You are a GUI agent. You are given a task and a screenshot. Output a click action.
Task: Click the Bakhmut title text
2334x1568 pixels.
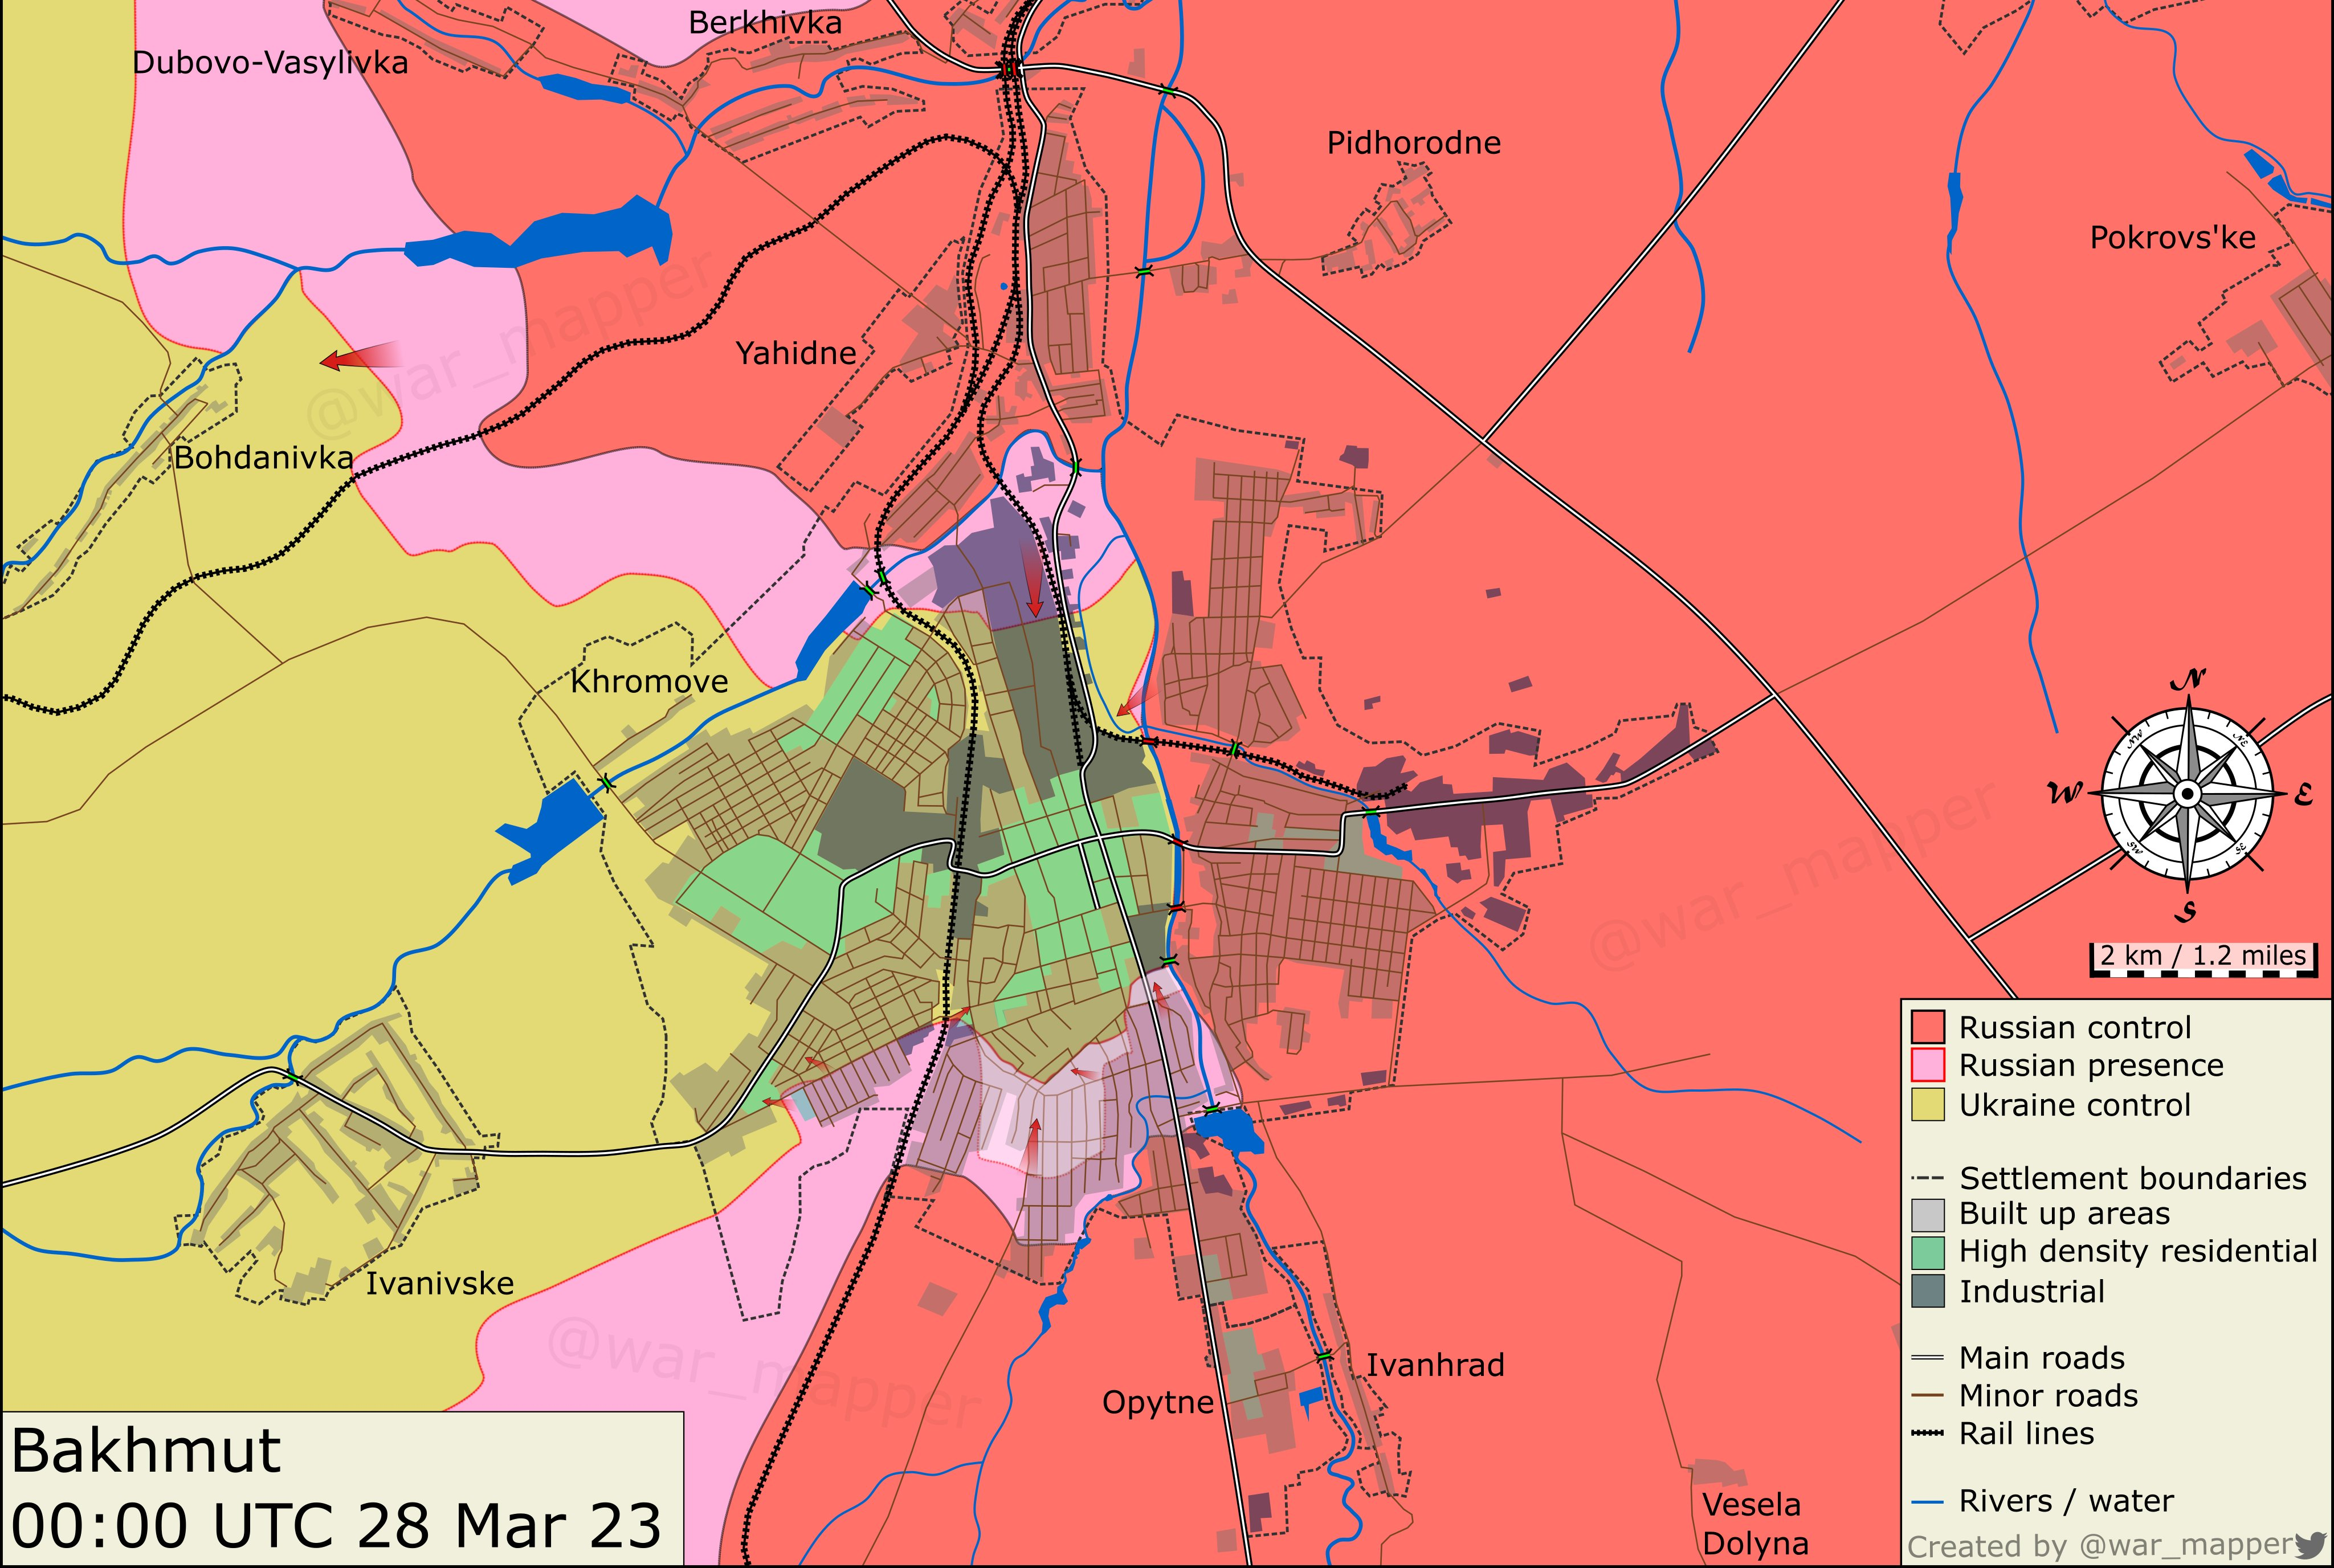click(146, 1451)
